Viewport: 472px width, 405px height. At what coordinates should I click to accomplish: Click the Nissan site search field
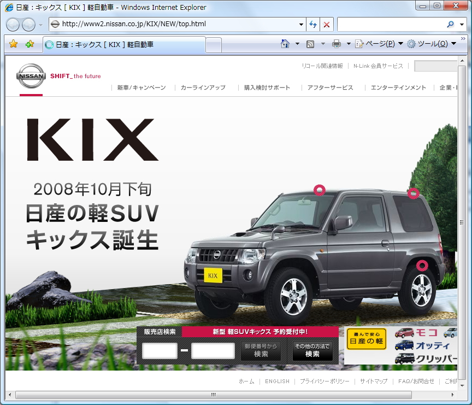[435, 66]
